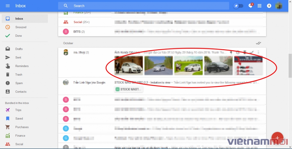Open Inbox folder in sidebar
The image size is (292, 149).
point(25,19)
